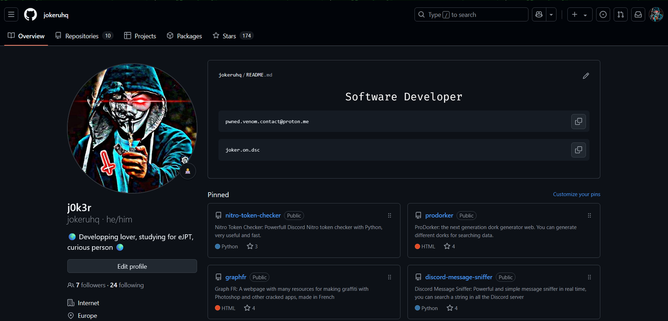The height and width of the screenshot is (321, 668).
Task: Click the 'Internet' organization text
Action: 89,303
